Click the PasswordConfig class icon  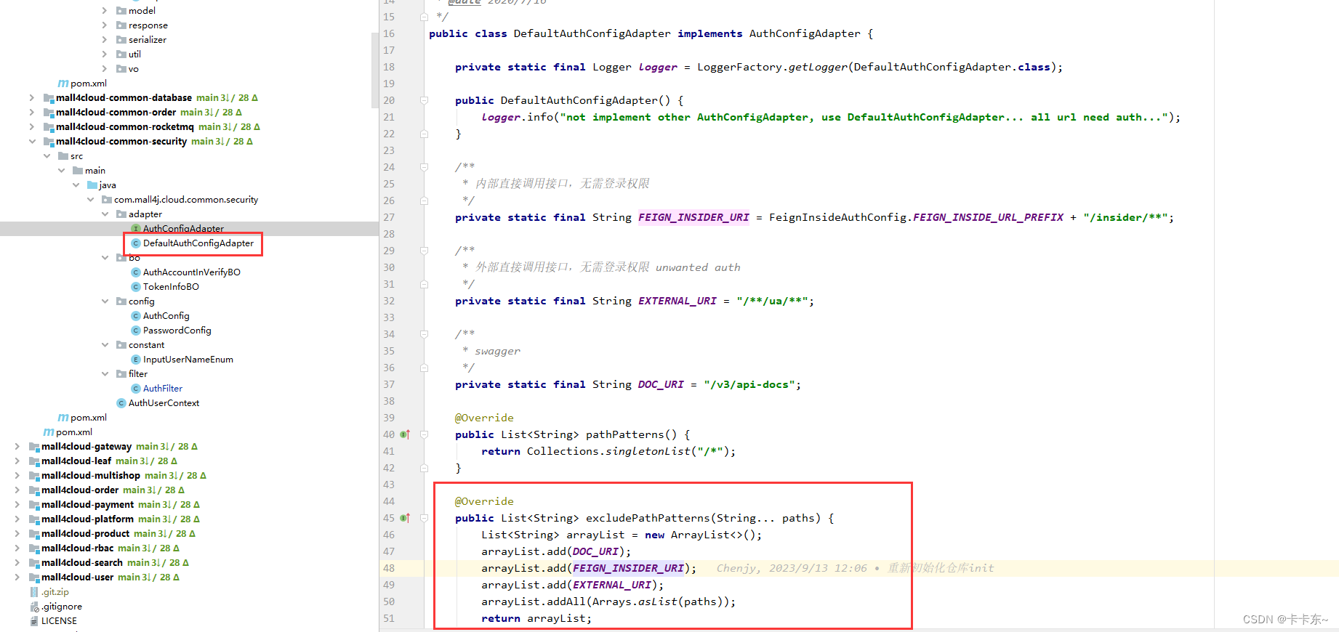click(x=136, y=331)
